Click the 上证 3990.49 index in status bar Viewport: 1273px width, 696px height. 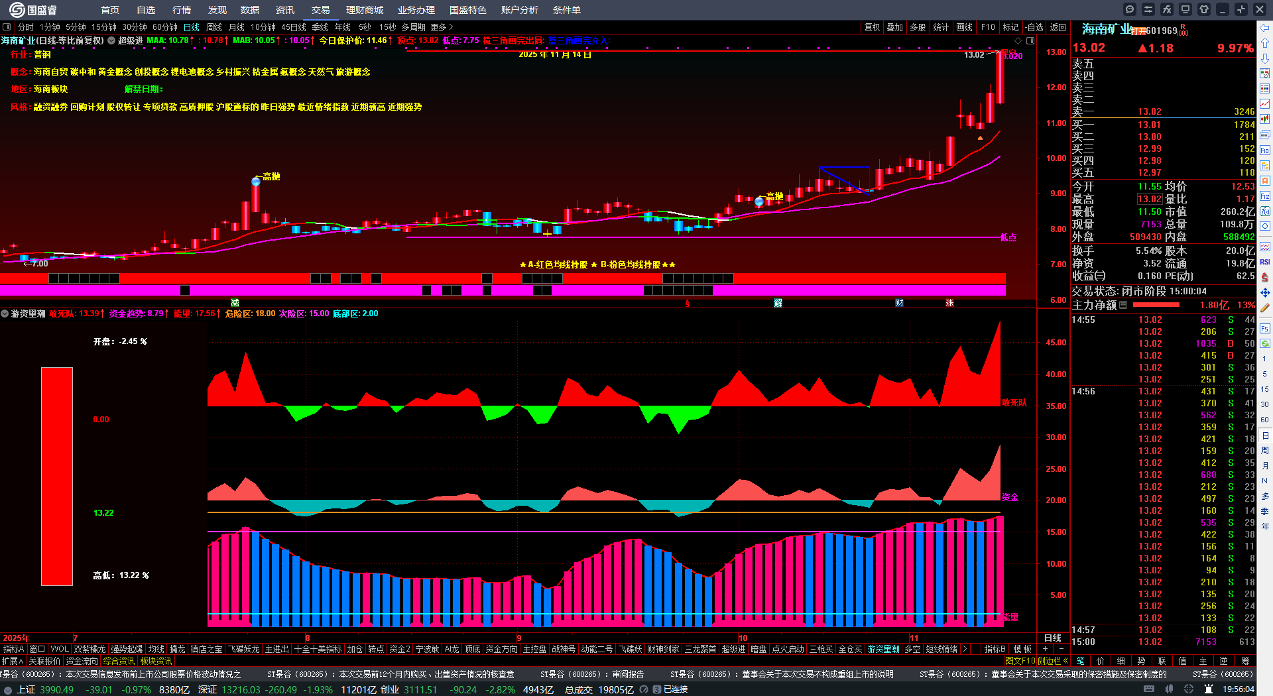click(x=45, y=689)
